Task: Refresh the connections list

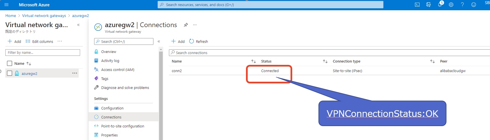Action: (x=198, y=41)
